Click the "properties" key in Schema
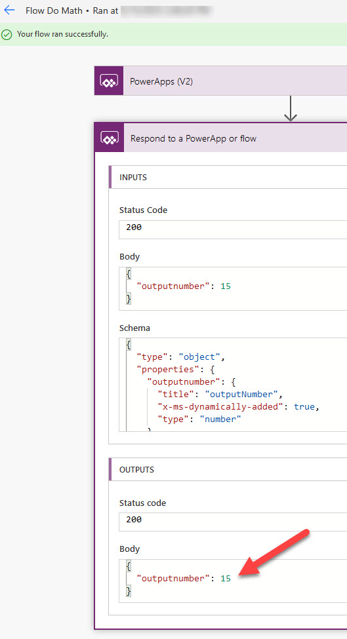The image size is (347, 639). pos(167,369)
